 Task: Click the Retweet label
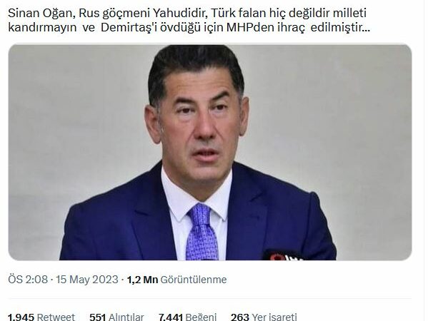[56, 317]
